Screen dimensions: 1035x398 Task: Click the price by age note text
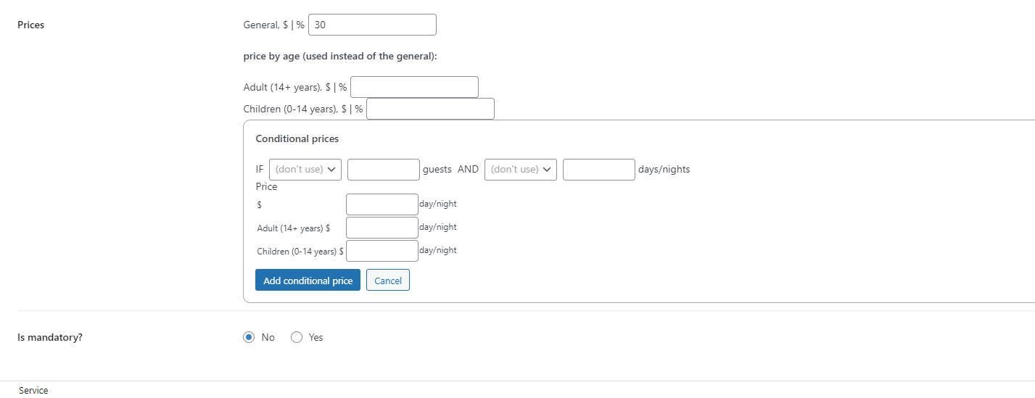(340, 57)
